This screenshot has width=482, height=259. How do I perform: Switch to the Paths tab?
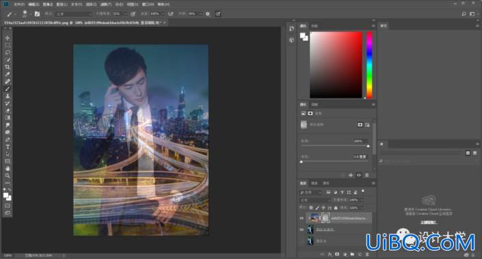coord(326,183)
